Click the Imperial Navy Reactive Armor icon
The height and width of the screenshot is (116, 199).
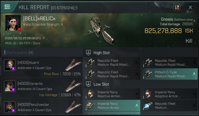pyautogui.click(x=90, y=94)
